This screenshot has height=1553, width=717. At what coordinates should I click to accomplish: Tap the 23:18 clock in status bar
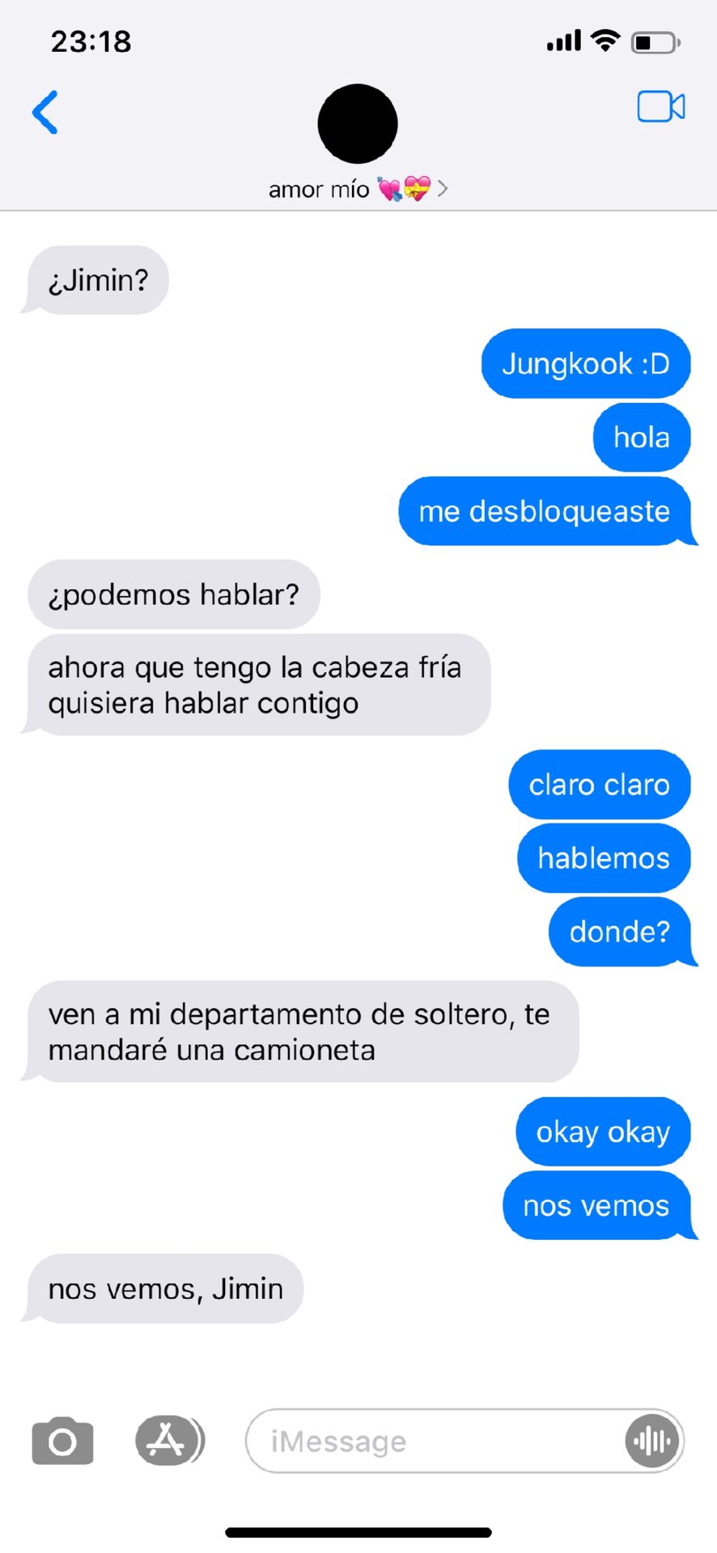point(91,41)
